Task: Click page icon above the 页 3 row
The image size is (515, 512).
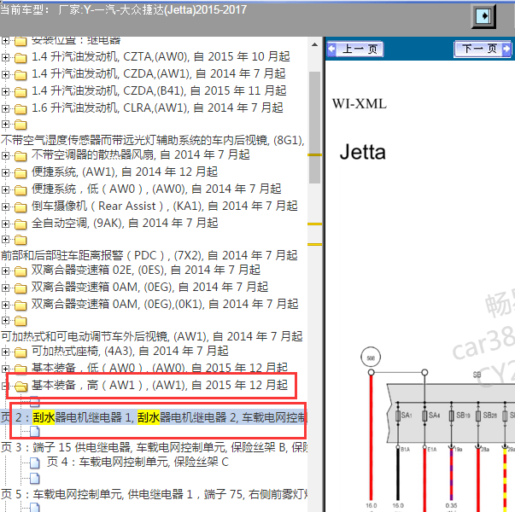Action: [35, 431]
